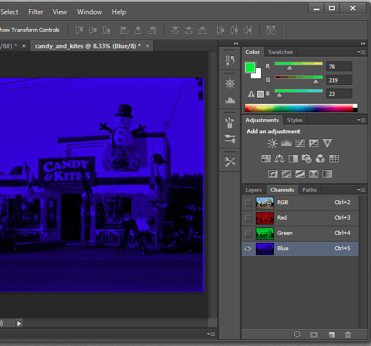This screenshot has height=346, width=371.
Task: Add a Vibrance adjustment
Action: coord(327,143)
